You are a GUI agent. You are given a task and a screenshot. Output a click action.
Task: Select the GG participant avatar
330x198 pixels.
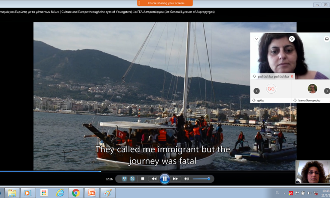271,89
